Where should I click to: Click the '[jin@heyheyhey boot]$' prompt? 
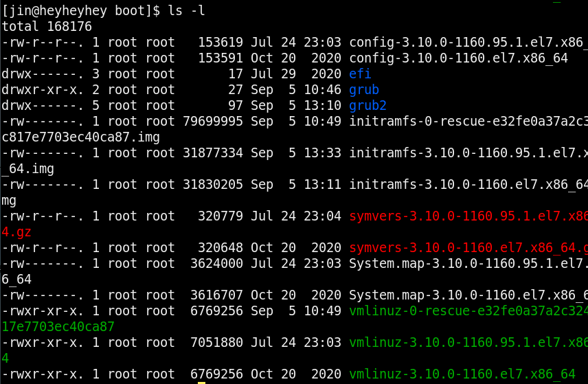coord(81,10)
